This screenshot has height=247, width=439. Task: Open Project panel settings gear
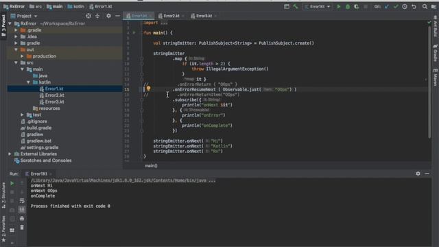tap(108, 16)
